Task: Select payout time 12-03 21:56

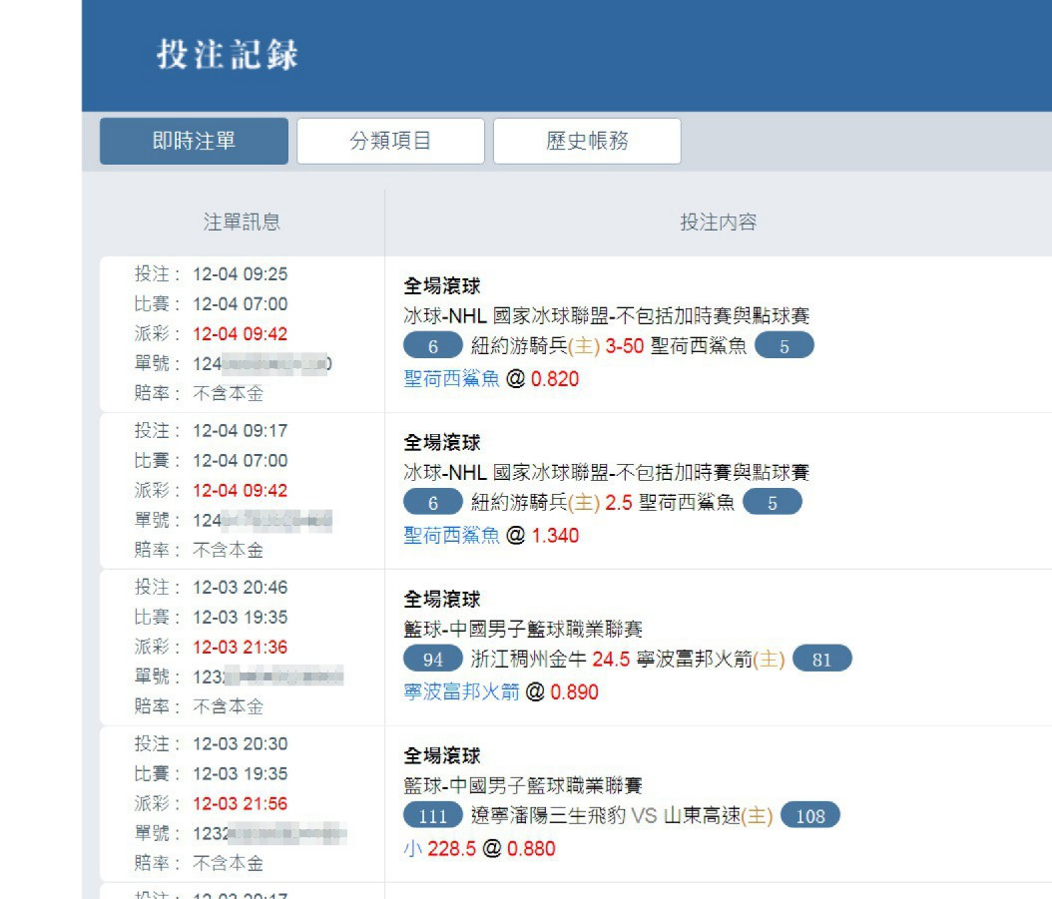Action: tap(241, 804)
